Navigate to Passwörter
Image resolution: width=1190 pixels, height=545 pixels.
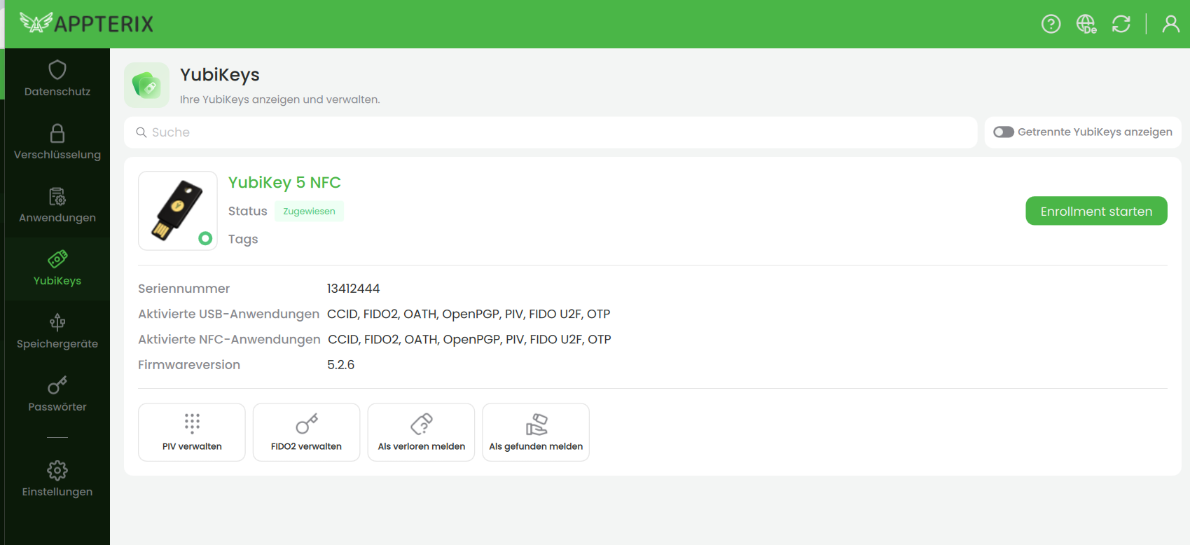pos(57,394)
